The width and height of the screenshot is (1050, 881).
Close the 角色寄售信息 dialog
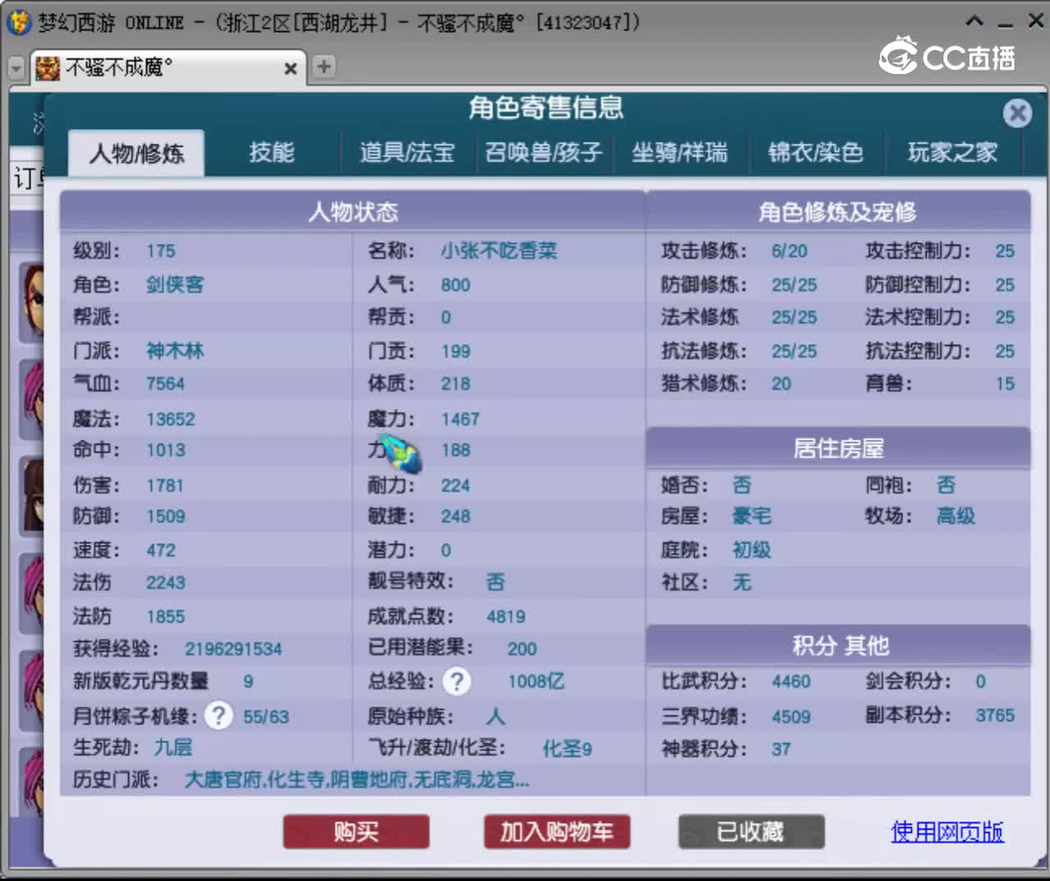point(1017,112)
